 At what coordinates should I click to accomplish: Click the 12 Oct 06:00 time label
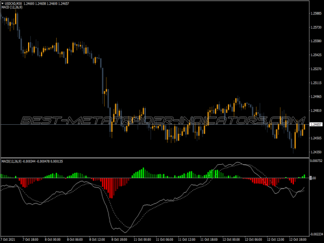[253, 239]
